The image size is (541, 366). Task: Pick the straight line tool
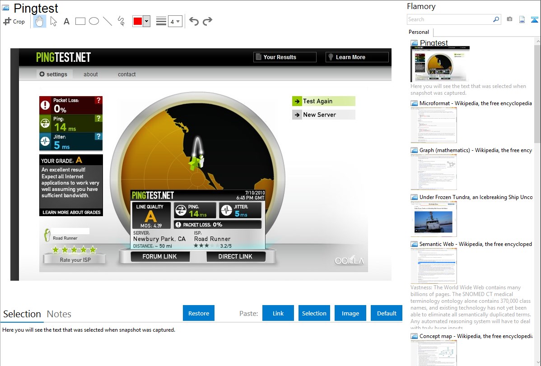pyautogui.click(x=107, y=21)
